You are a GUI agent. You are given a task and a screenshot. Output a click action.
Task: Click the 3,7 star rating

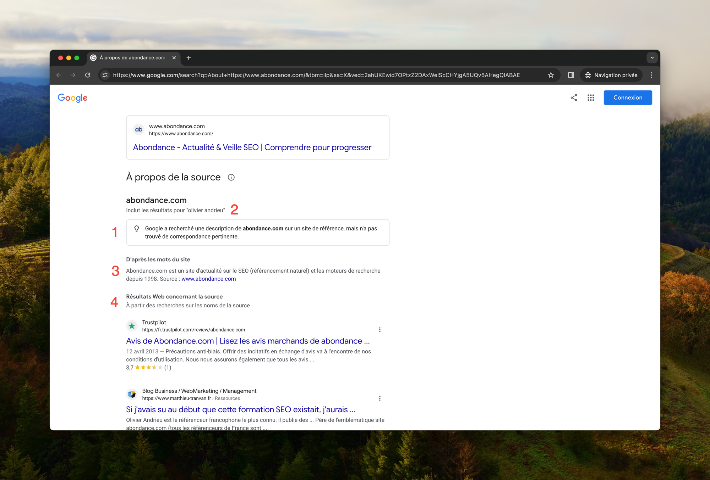pyautogui.click(x=148, y=368)
